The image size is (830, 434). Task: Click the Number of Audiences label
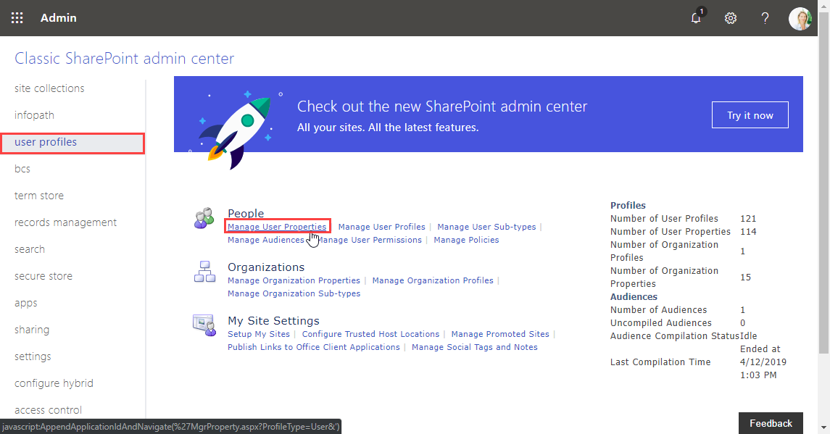[x=658, y=310]
